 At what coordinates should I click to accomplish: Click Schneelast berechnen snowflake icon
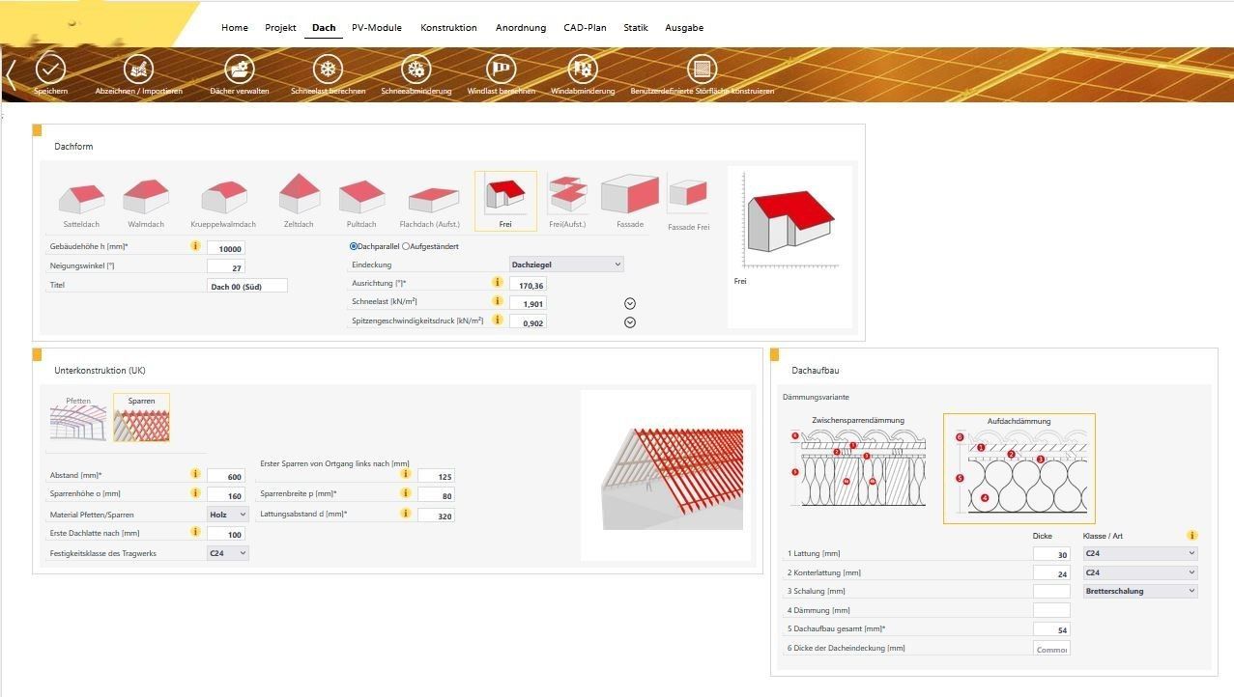(x=328, y=69)
